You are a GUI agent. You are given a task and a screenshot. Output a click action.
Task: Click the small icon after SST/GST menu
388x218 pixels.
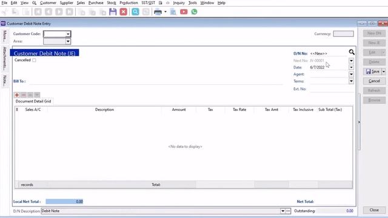[160, 3]
